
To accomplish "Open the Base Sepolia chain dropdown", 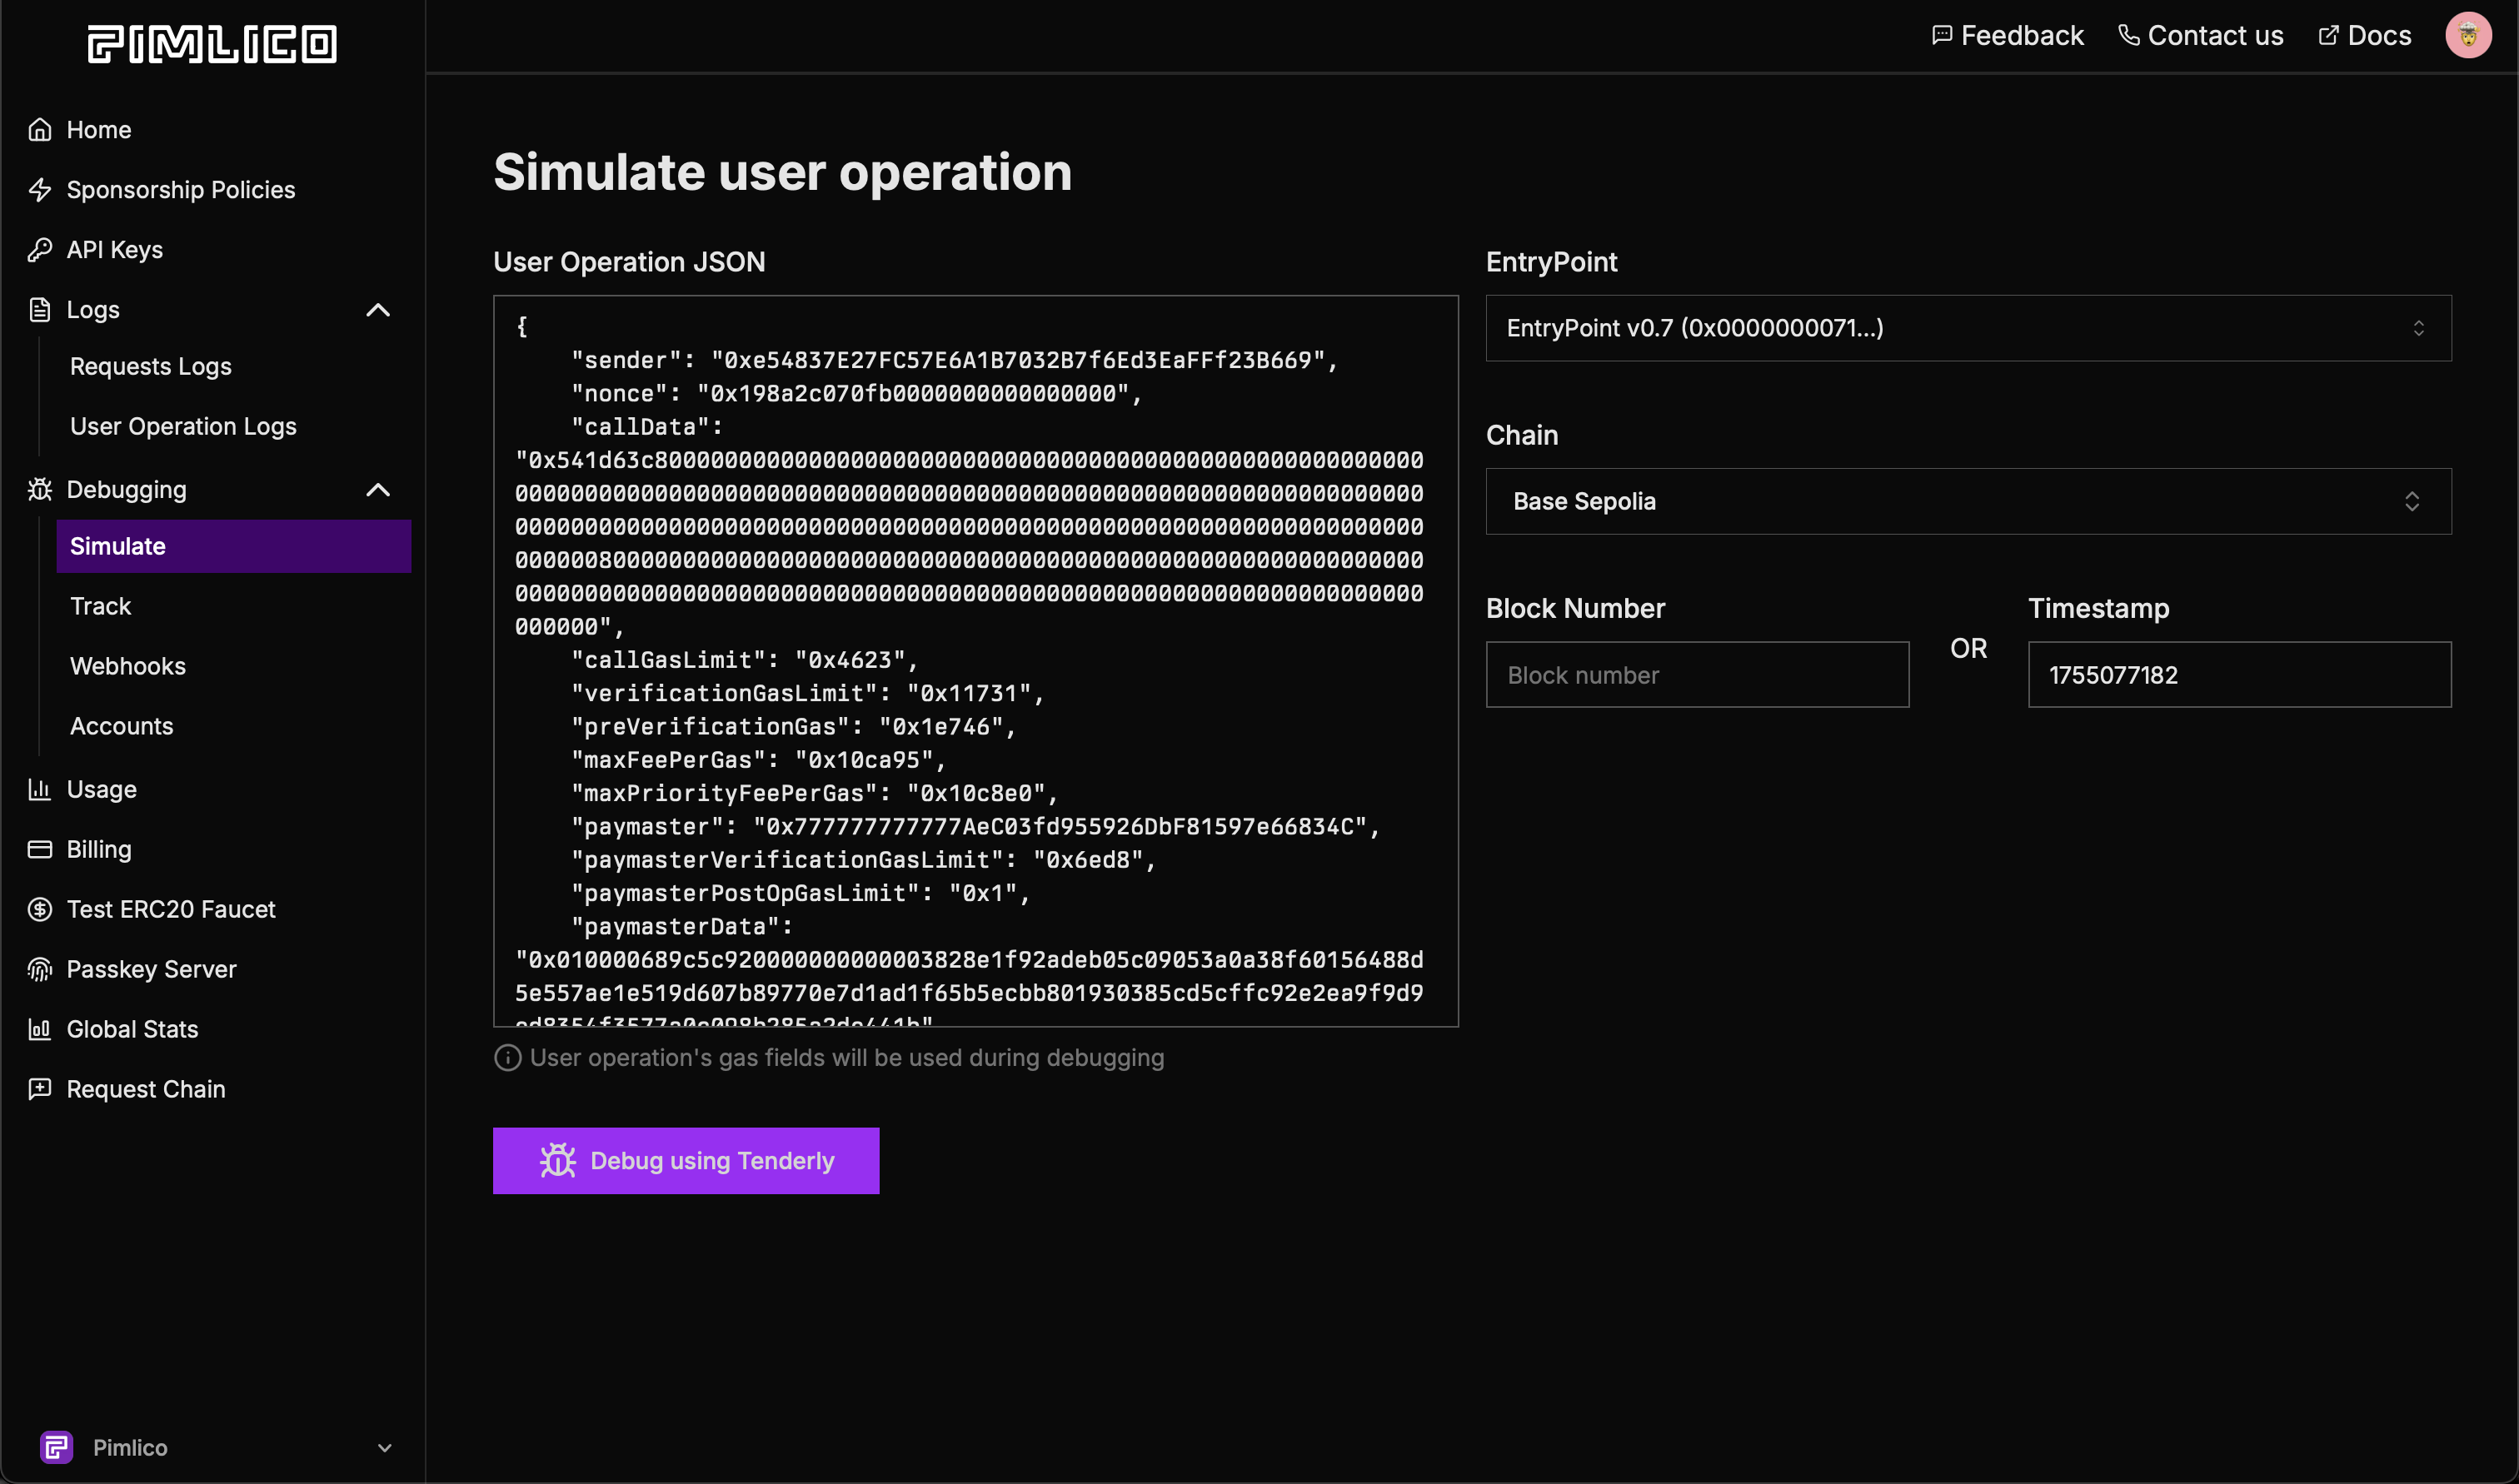I will tap(1968, 501).
